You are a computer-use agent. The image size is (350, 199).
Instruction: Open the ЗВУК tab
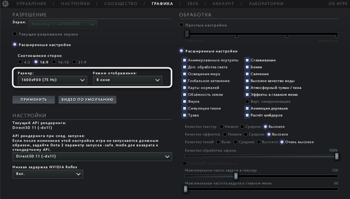(x=193, y=4)
